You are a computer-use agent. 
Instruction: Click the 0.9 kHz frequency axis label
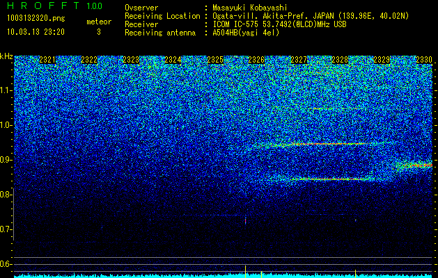tap(6, 160)
